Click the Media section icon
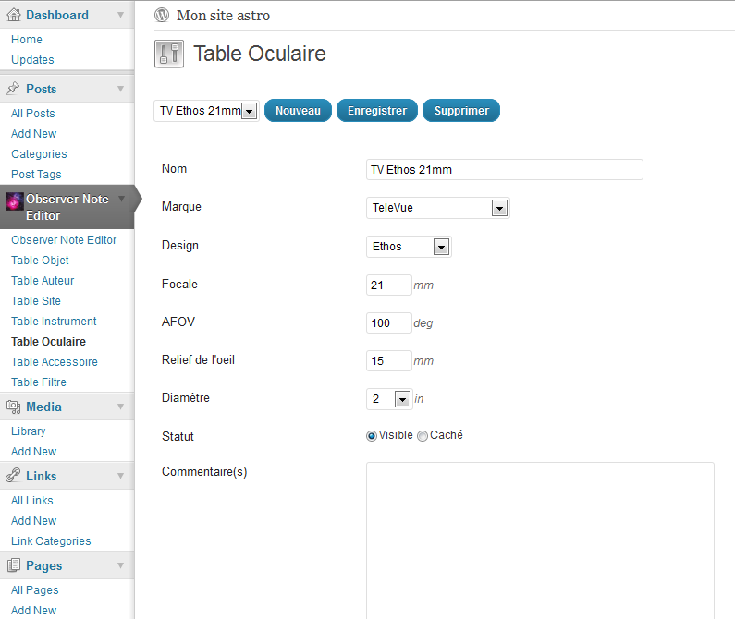Image resolution: width=735 pixels, height=619 pixels. tap(14, 407)
